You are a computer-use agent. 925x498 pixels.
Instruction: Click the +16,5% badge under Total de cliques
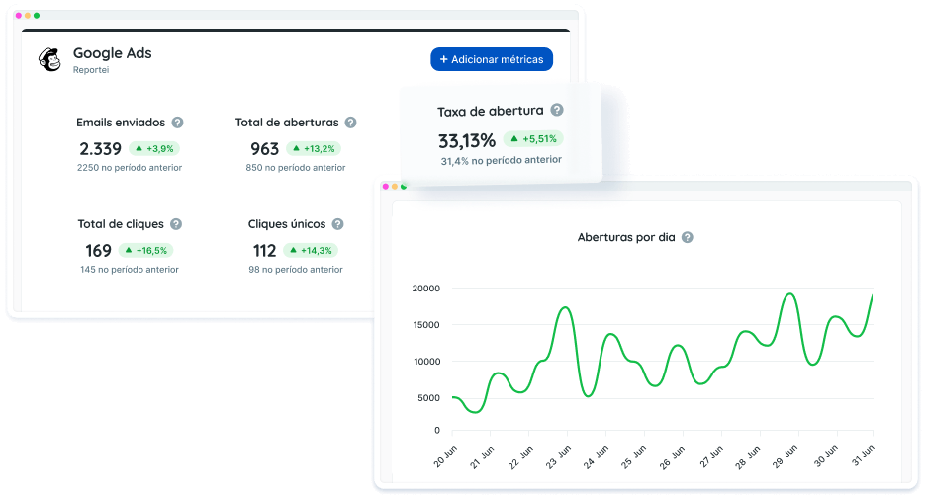click(x=145, y=251)
